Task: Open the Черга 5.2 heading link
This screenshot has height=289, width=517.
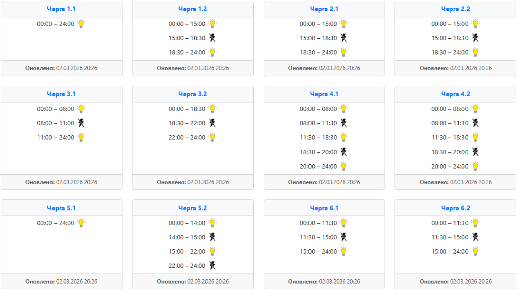Action: tap(192, 208)
